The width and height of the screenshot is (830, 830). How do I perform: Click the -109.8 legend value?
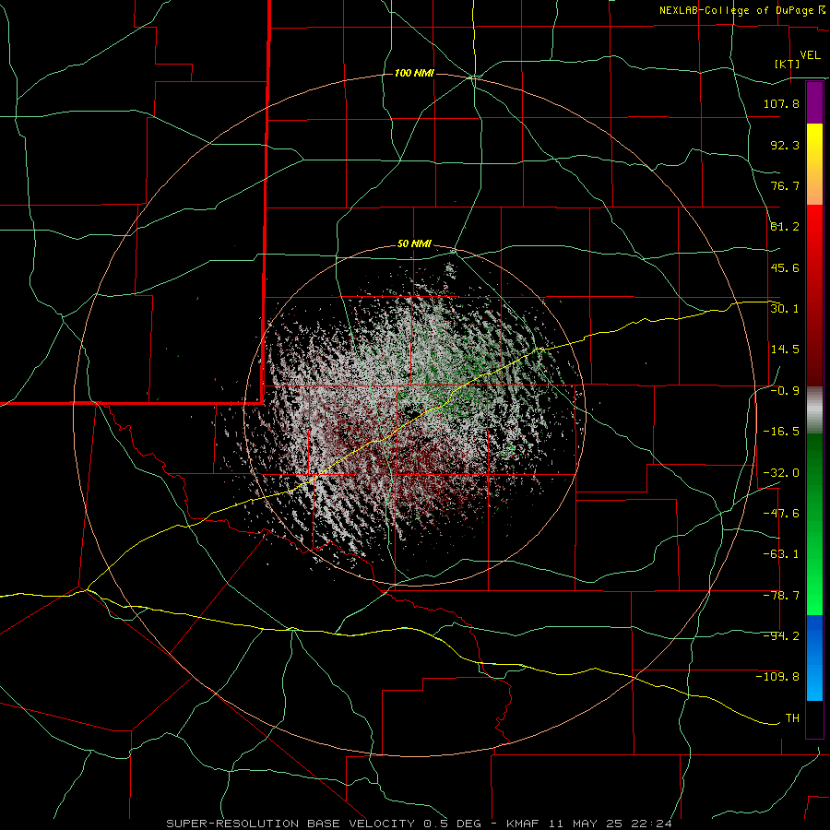[777, 677]
